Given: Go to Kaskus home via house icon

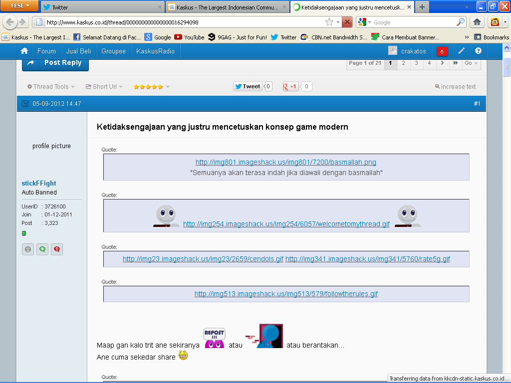Looking at the screenshot, I should coord(24,51).
